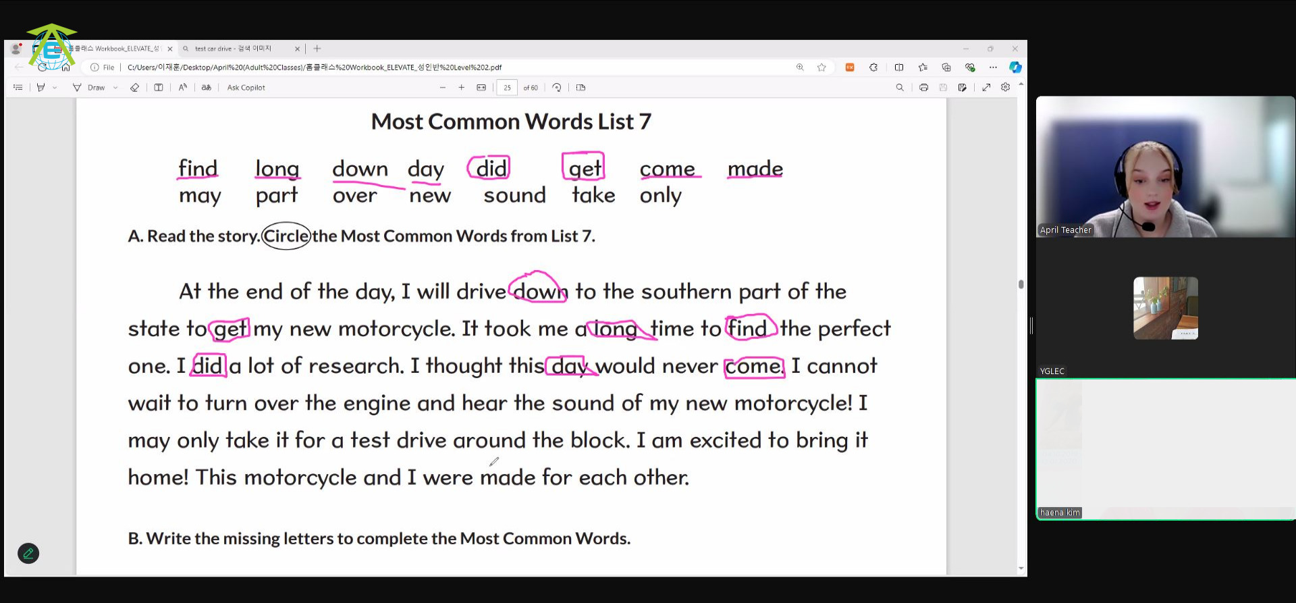The height and width of the screenshot is (603, 1296).
Task: Open the Settings and more ellipsis menu
Action: point(993,68)
